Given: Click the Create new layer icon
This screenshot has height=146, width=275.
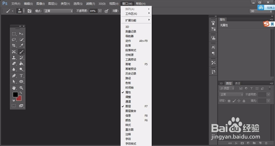Looking at the screenshot, I should (x=260, y=143).
